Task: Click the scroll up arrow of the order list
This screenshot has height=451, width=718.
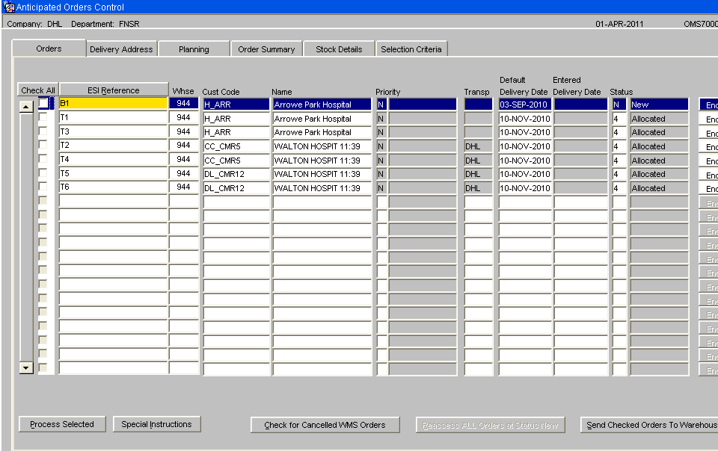Action: (x=26, y=107)
